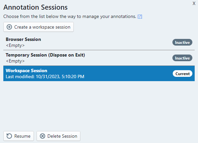
Task: Close the Annotation Sessions dialog with X
Action: tap(194, 3)
